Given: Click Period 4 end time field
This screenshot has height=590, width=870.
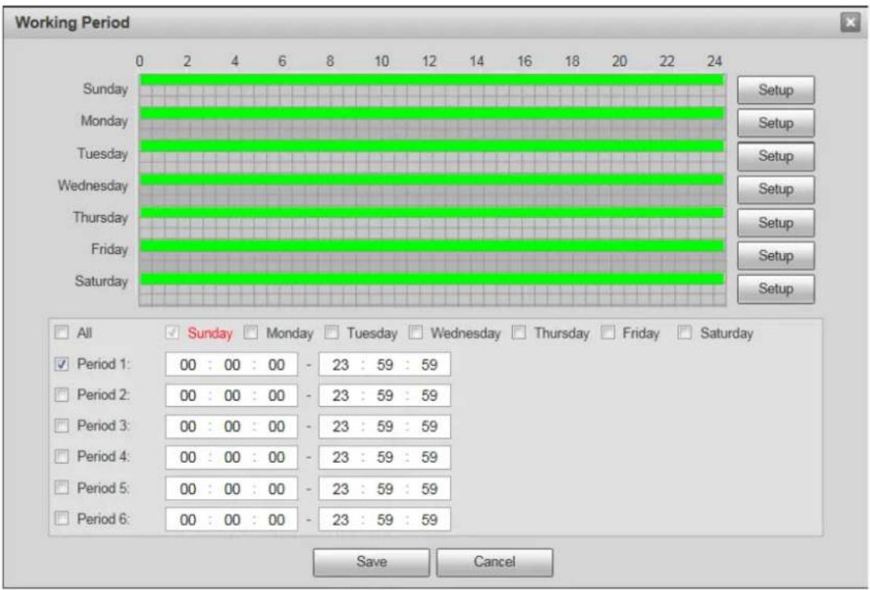Looking at the screenshot, I should 385,457.
